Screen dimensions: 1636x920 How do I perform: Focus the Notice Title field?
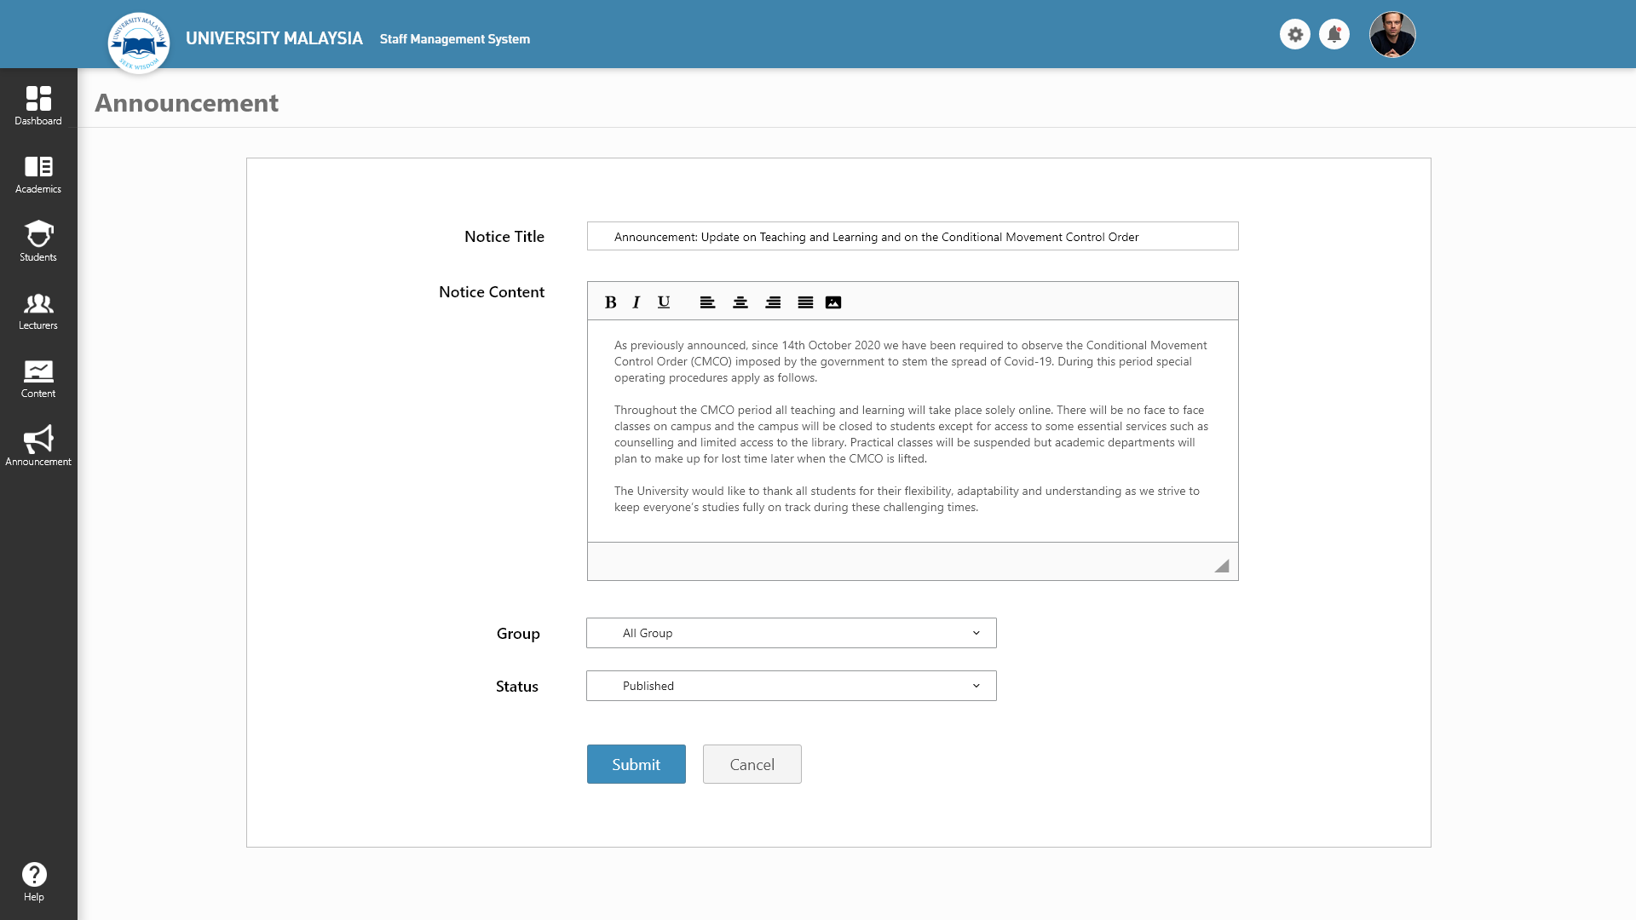point(913,236)
